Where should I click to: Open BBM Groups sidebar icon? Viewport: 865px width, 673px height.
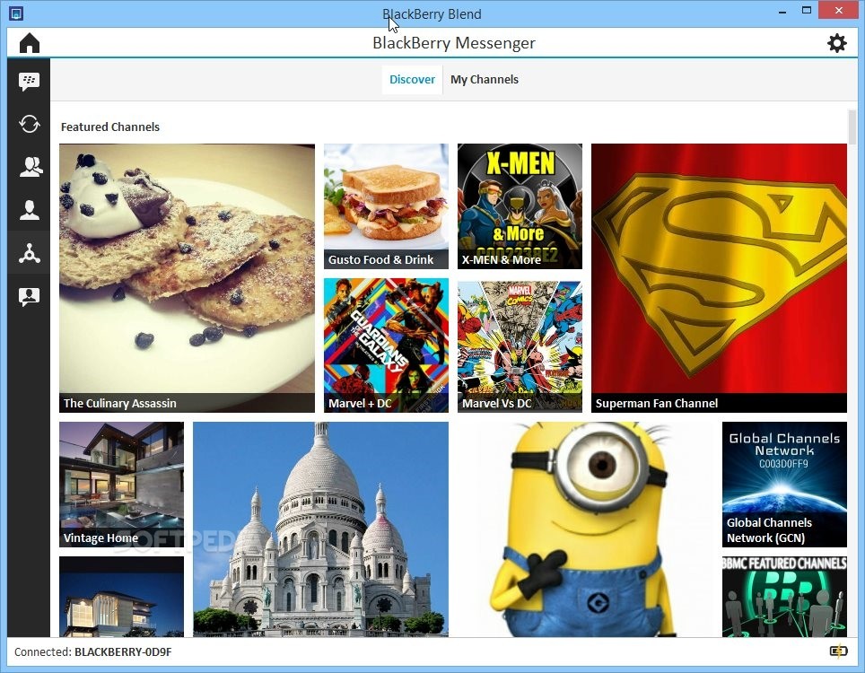pyautogui.click(x=29, y=167)
